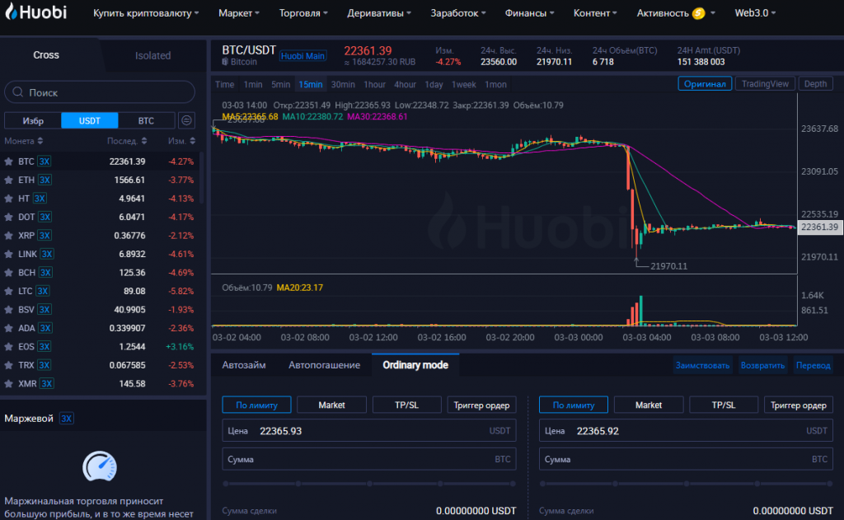Click the coin icon next to Активность
This screenshot has width=844, height=520.
699,13
